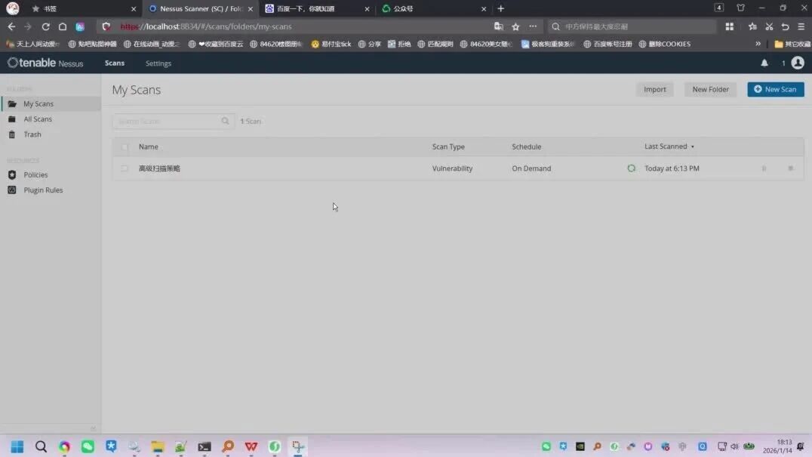Sort by Last Scanned column arrow

coord(692,147)
